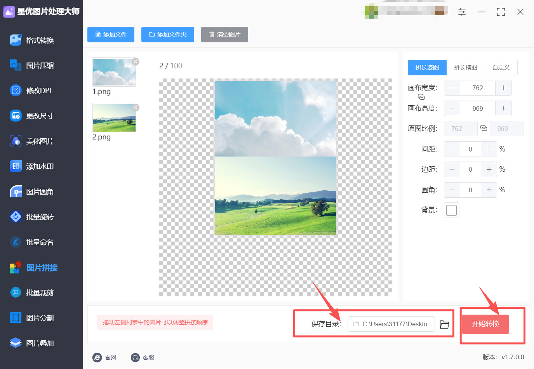Viewport: 534px width, 369px height.
Task: Select the 添加水印 watermark icon
Action: [16, 166]
